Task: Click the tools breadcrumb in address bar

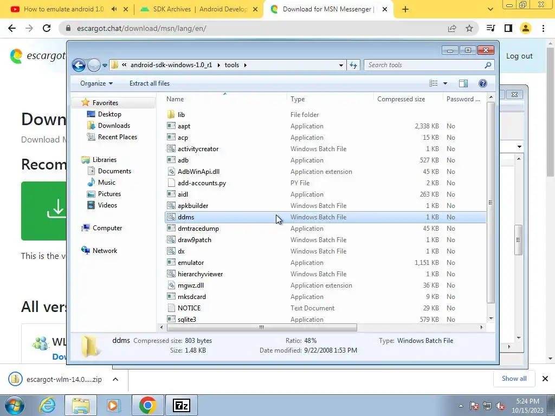Action: pyautogui.click(x=232, y=65)
